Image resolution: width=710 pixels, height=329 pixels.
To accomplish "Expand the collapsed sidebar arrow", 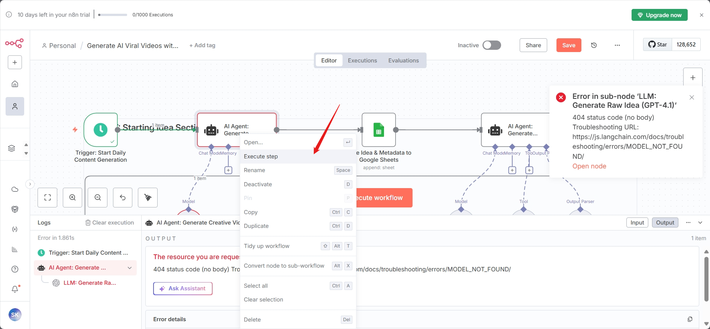I will pos(30,184).
